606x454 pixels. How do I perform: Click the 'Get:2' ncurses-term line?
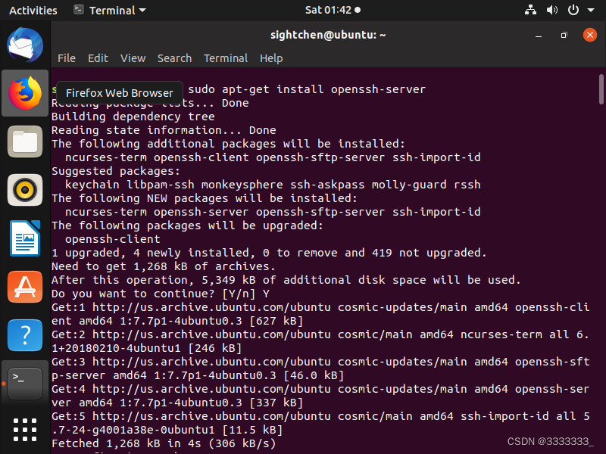[x=320, y=341]
